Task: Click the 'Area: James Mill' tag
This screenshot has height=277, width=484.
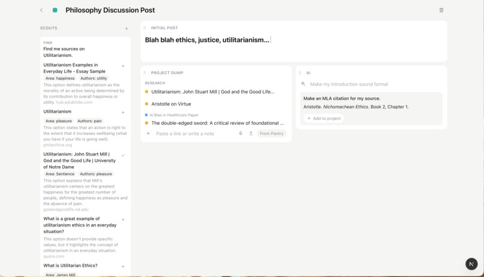Action: pyautogui.click(x=60, y=275)
